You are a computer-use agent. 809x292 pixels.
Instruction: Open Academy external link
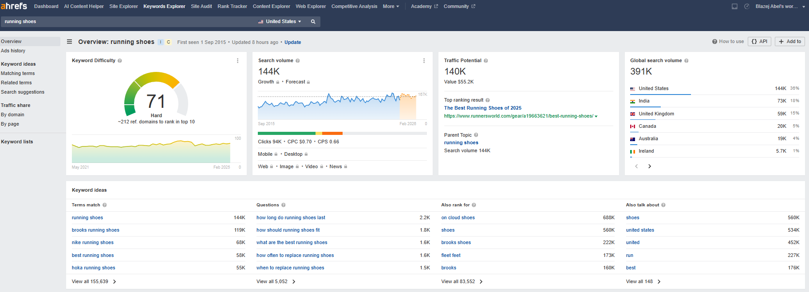click(424, 6)
